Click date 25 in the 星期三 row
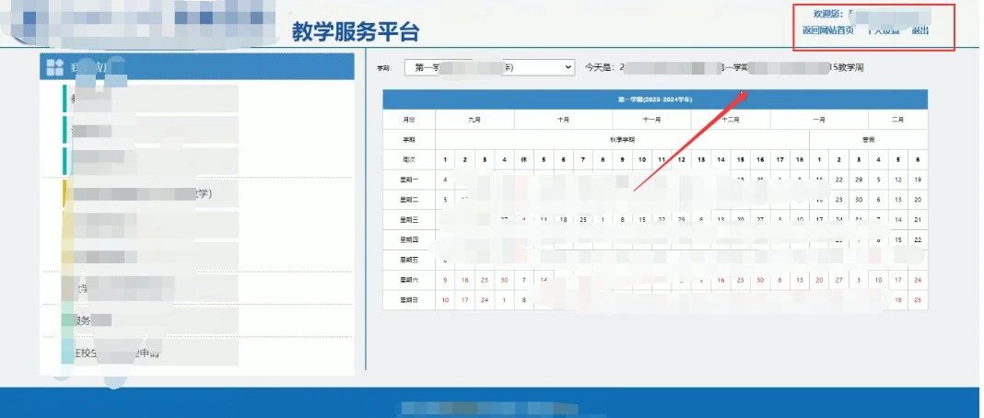The width and height of the screenshot is (984, 418). tap(582, 219)
